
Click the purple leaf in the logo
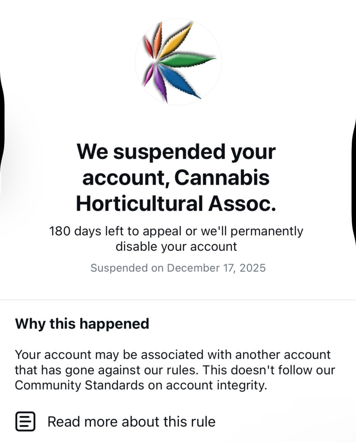coord(161,84)
